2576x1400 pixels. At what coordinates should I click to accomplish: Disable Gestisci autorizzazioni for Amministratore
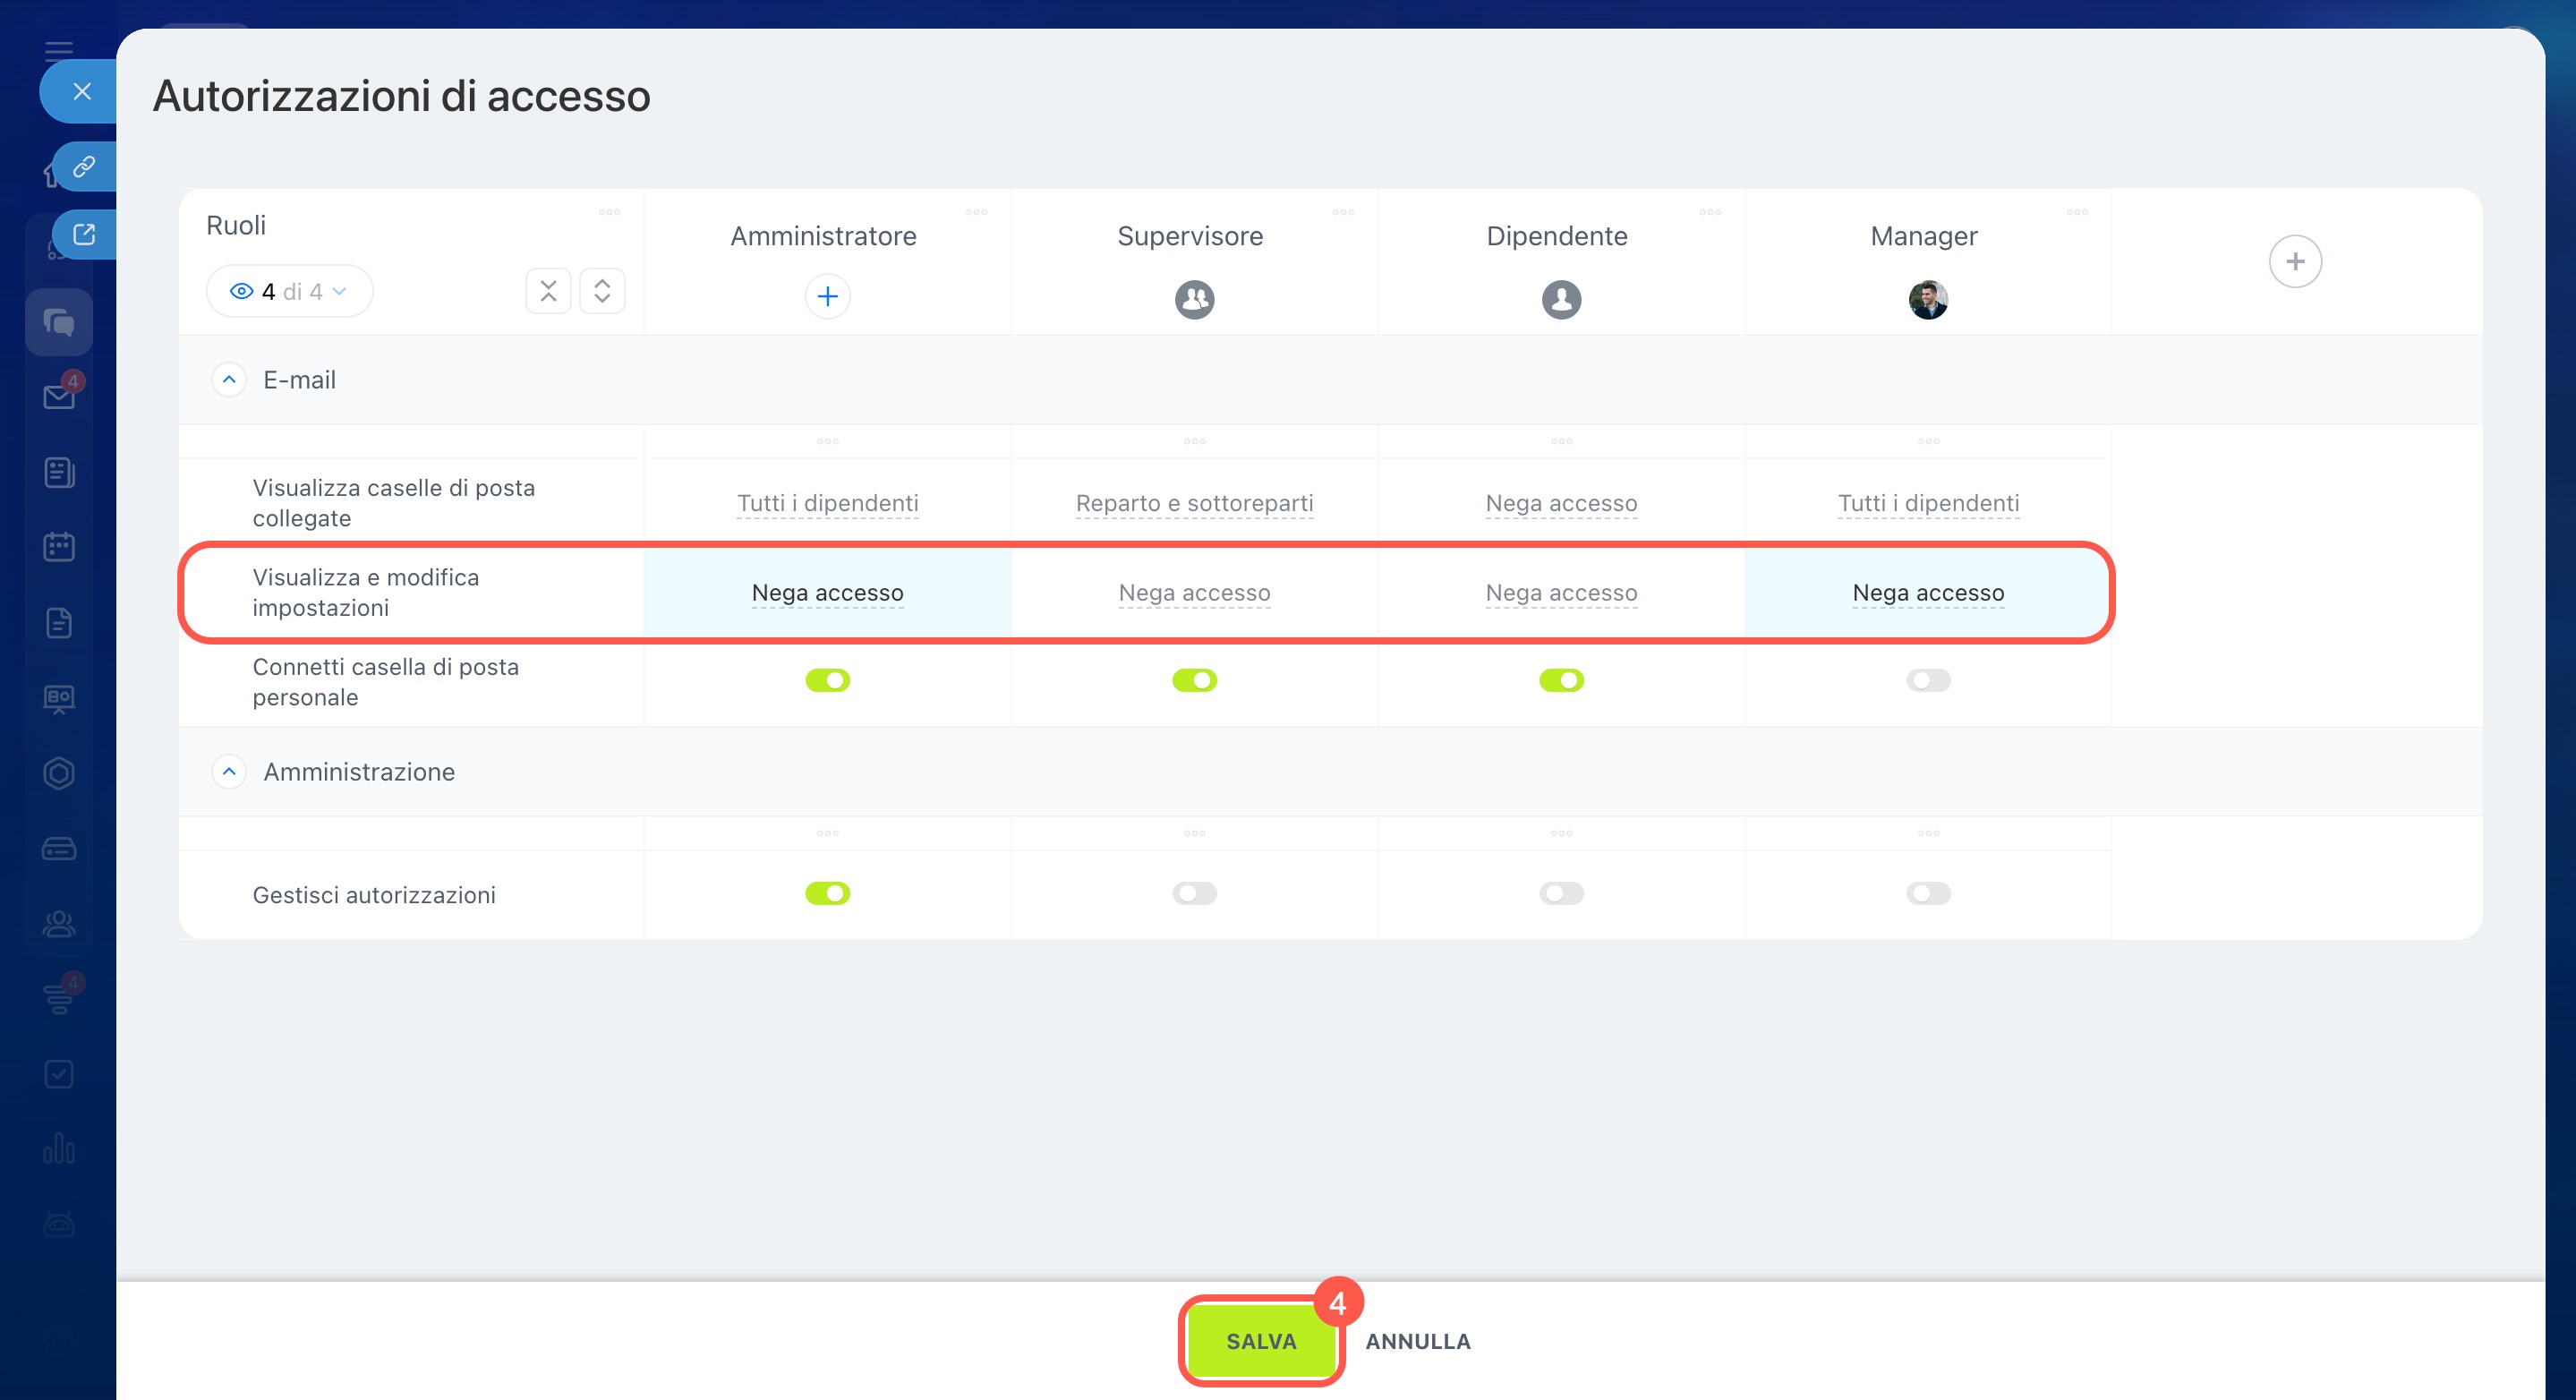pos(827,893)
